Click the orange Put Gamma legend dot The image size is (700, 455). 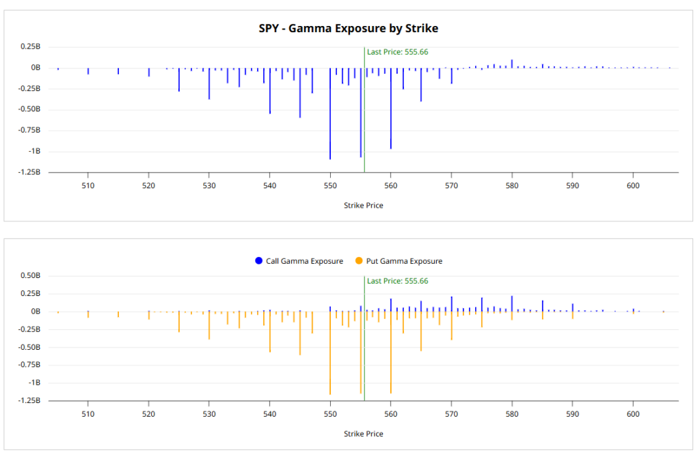click(x=359, y=261)
